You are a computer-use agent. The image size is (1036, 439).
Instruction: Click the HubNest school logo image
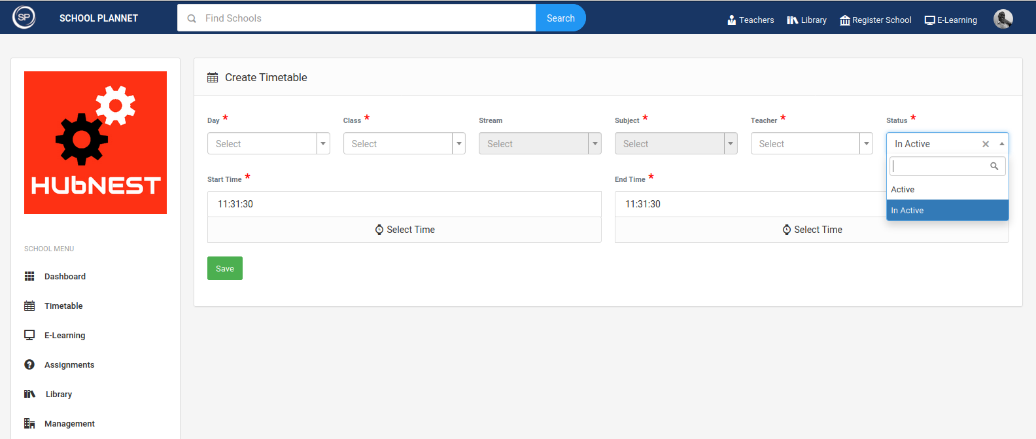pos(95,143)
